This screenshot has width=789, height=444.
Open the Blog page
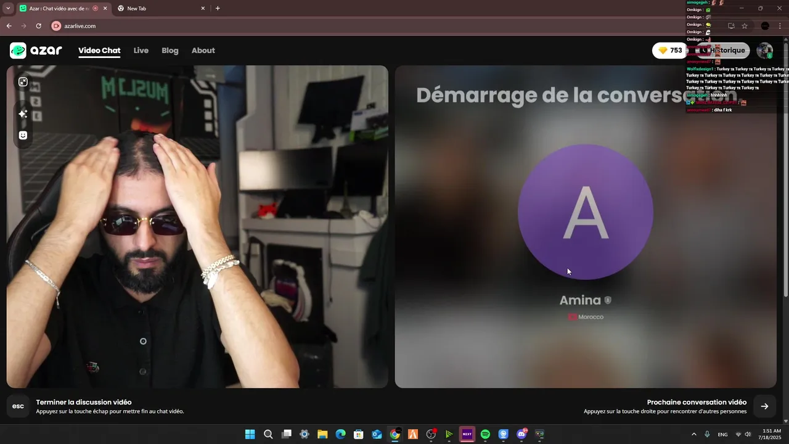[170, 51]
